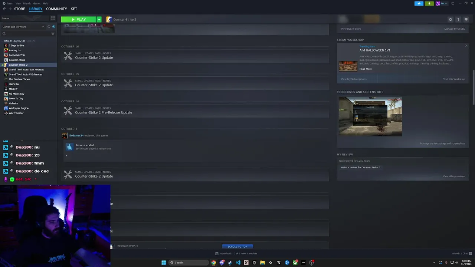Go forward with the right arrow

click(10, 9)
